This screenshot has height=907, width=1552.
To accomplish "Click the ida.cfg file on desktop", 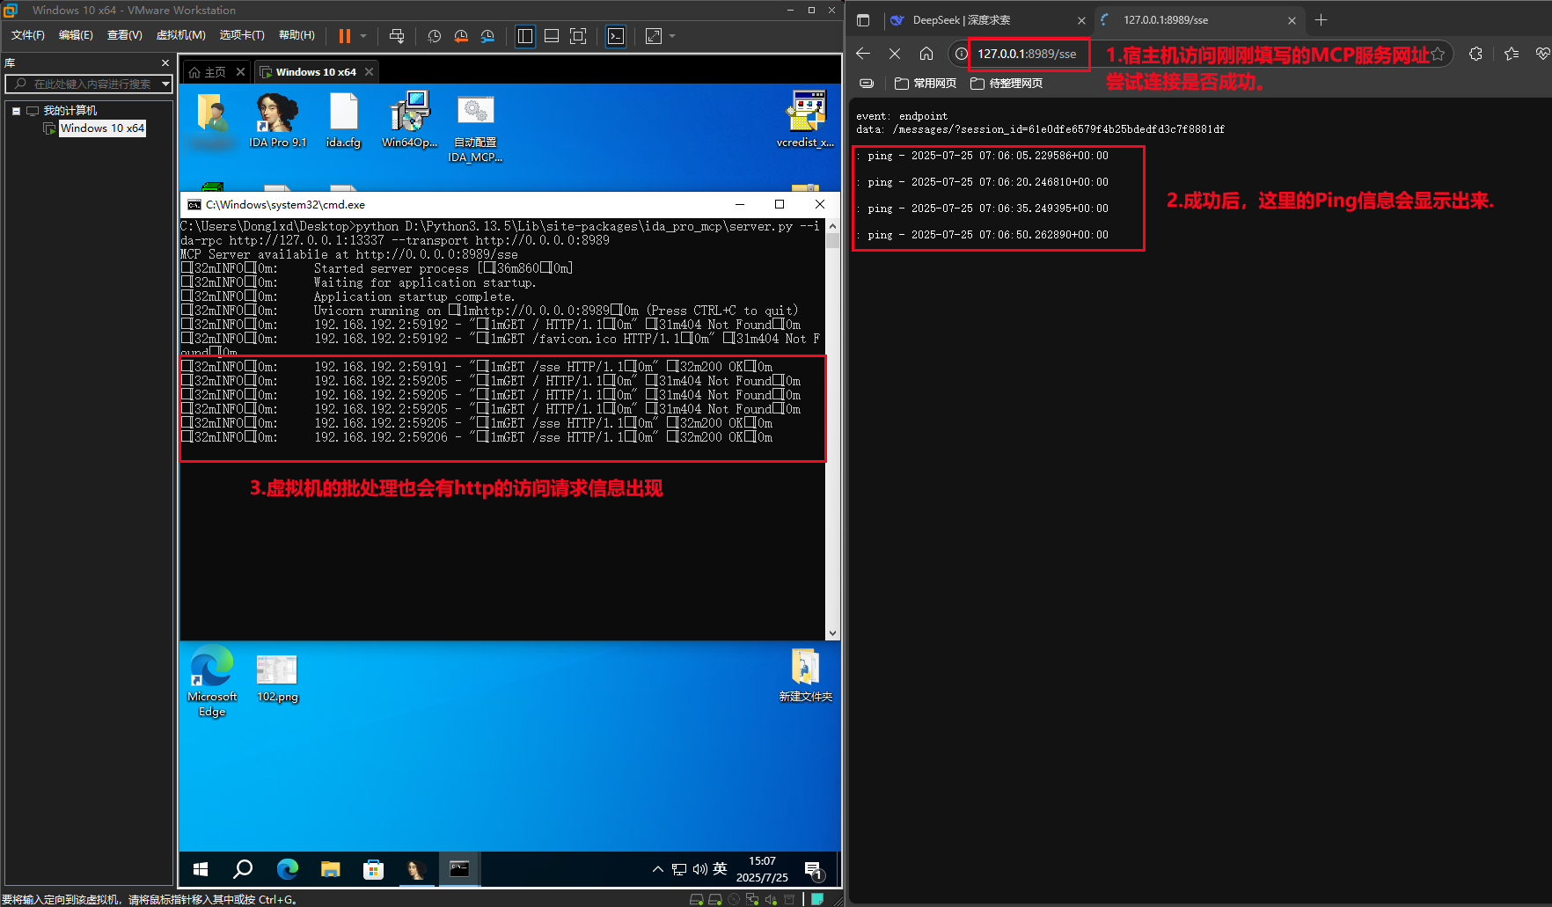I will click(x=343, y=120).
